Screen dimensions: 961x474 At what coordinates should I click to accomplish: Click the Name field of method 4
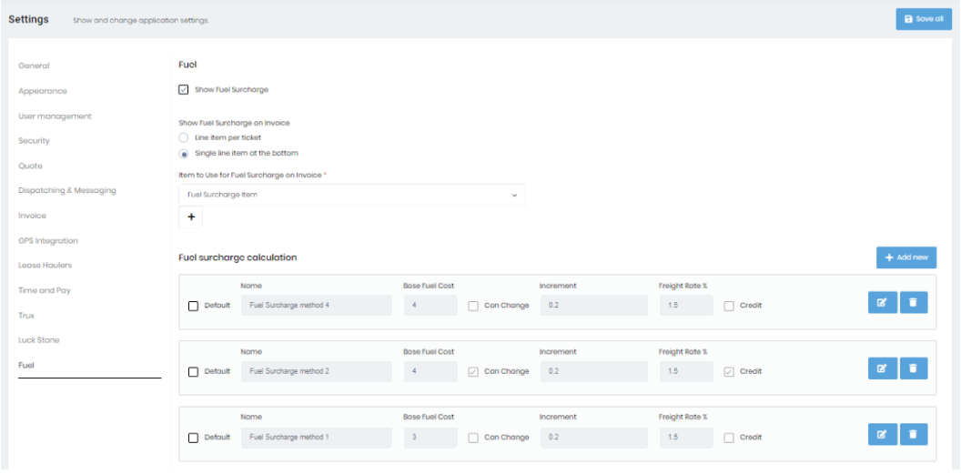click(316, 306)
